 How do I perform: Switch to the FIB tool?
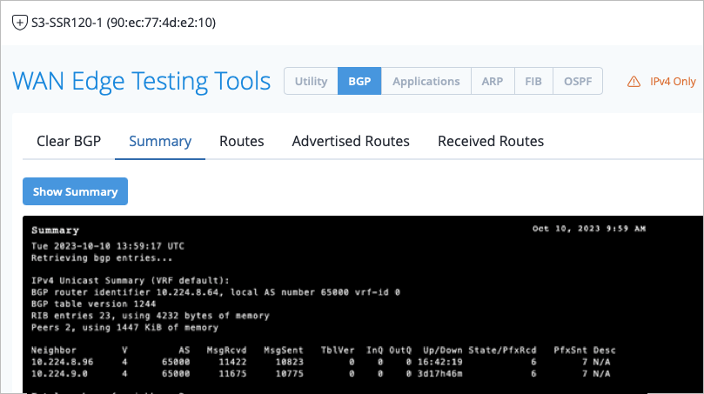pyautogui.click(x=533, y=81)
